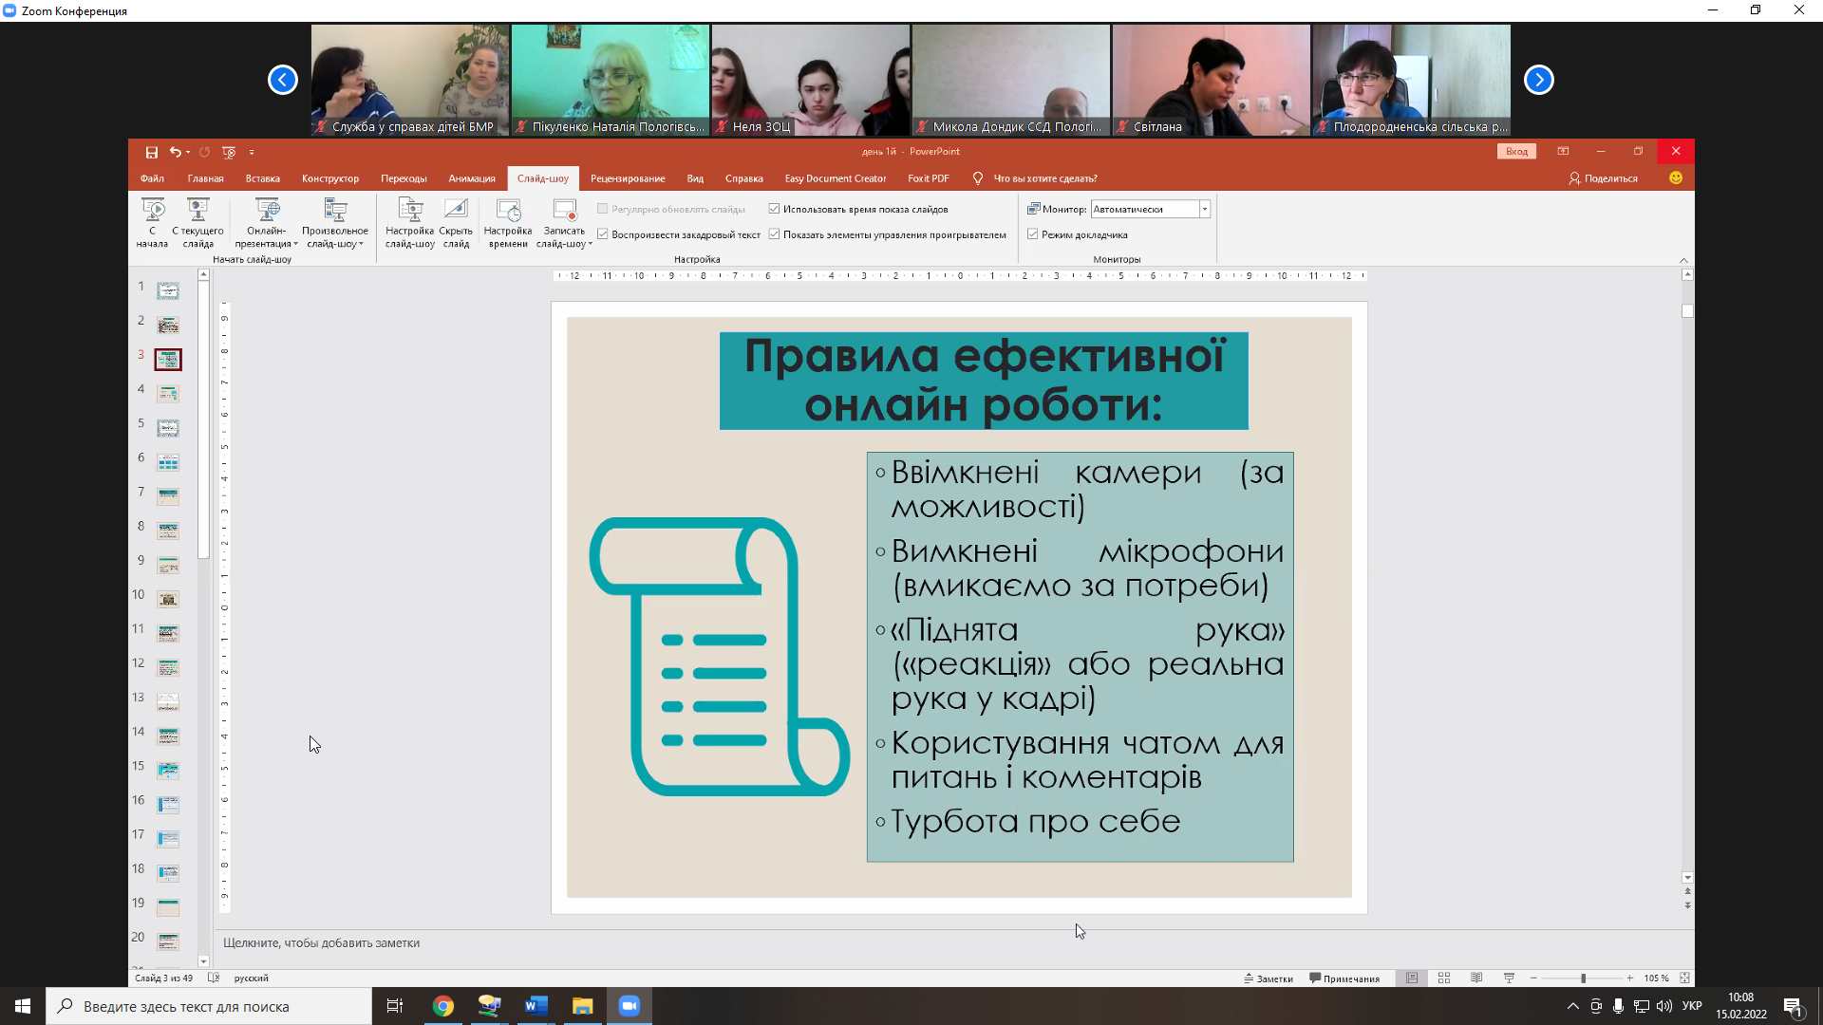Toggle Use slide timings checkbox

(x=775, y=209)
